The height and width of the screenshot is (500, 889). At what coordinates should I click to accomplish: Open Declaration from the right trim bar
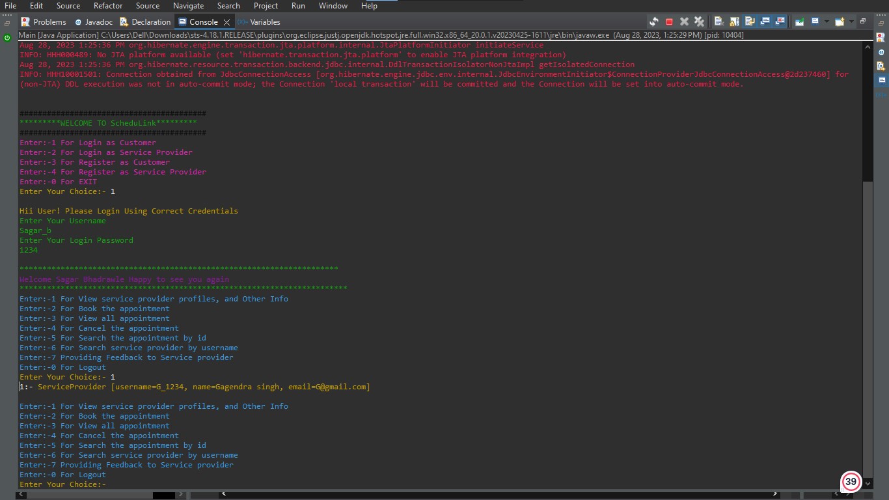881,66
